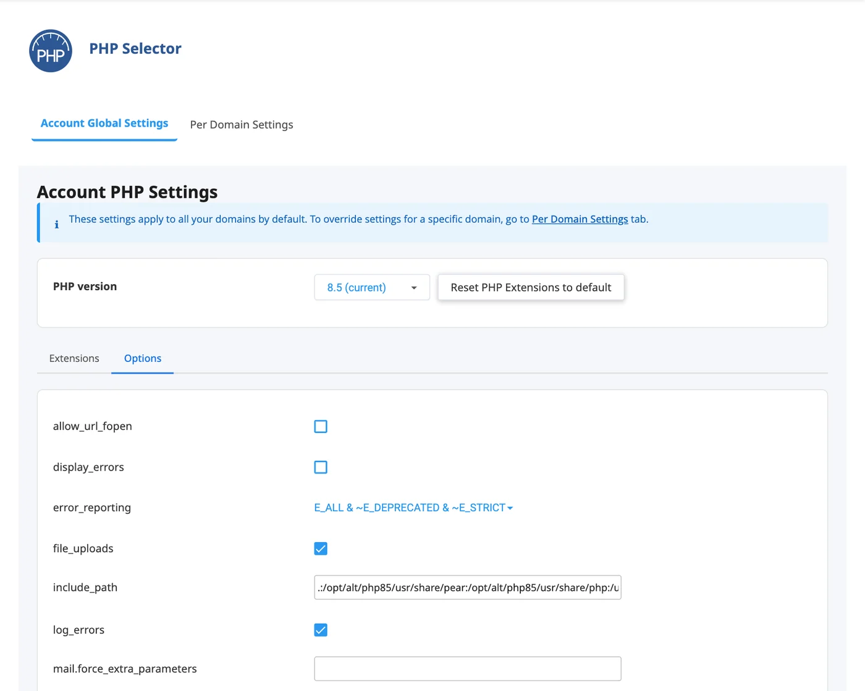Click the include_path option label

pyautogui.click(x=85, y=587)
